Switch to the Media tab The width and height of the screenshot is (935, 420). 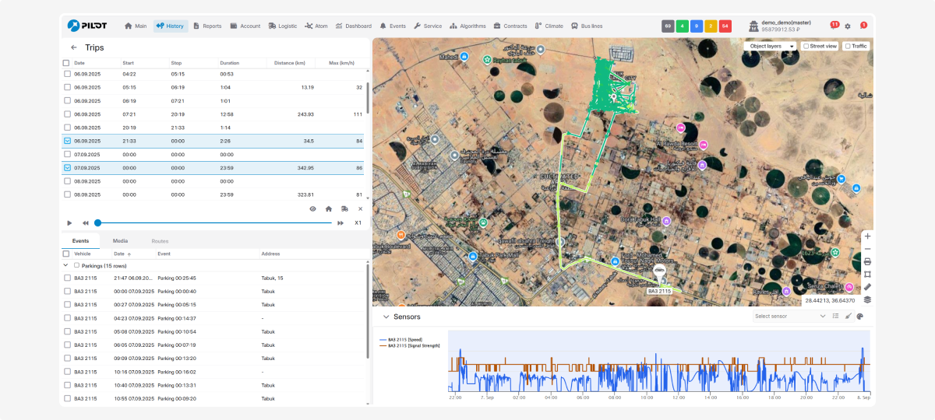click(120, 241)
